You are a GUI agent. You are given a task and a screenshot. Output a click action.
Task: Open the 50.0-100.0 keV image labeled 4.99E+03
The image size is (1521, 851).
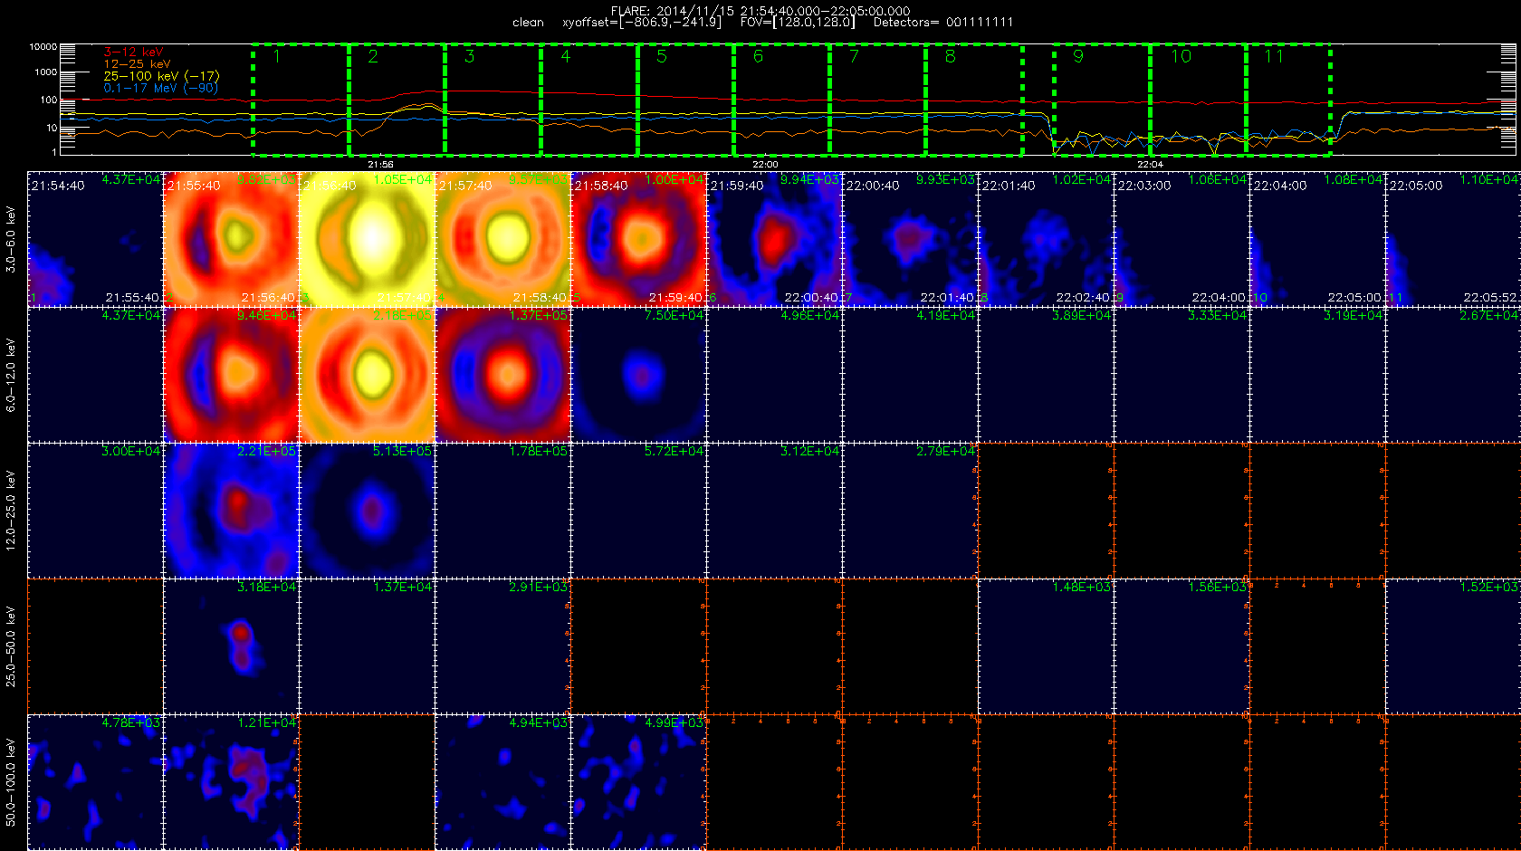[x=638, y=782]
